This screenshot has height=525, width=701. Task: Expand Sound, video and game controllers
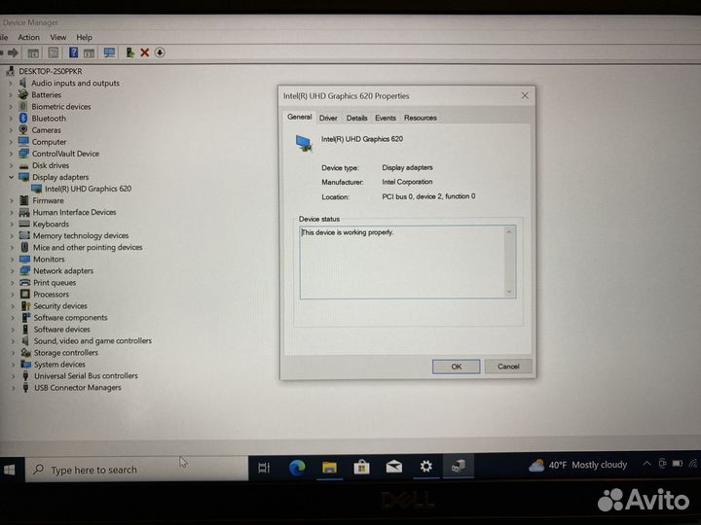(13, 341)
